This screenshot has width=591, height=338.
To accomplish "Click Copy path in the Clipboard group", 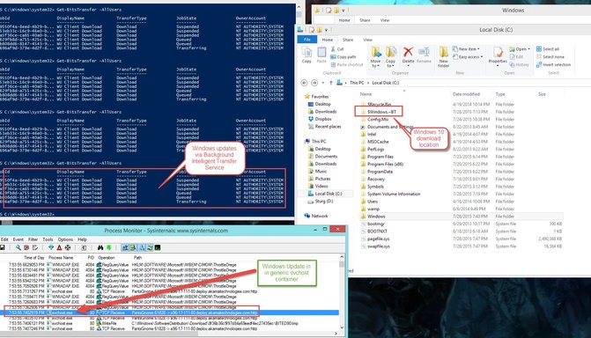I will pyautogui.click(x=344, y=57).
